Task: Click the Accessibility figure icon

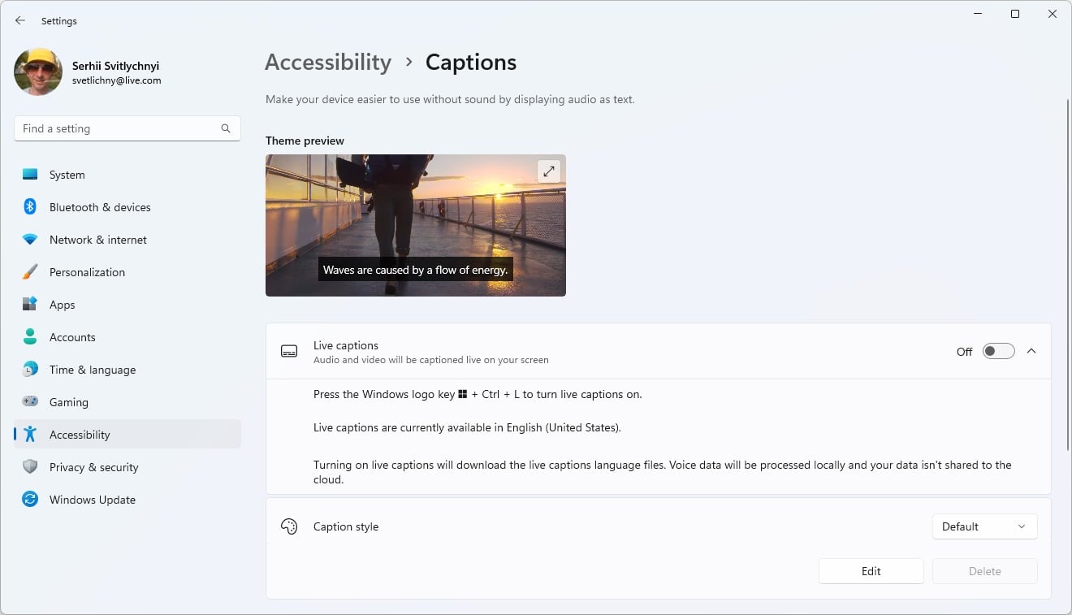Action: [30, 435]
